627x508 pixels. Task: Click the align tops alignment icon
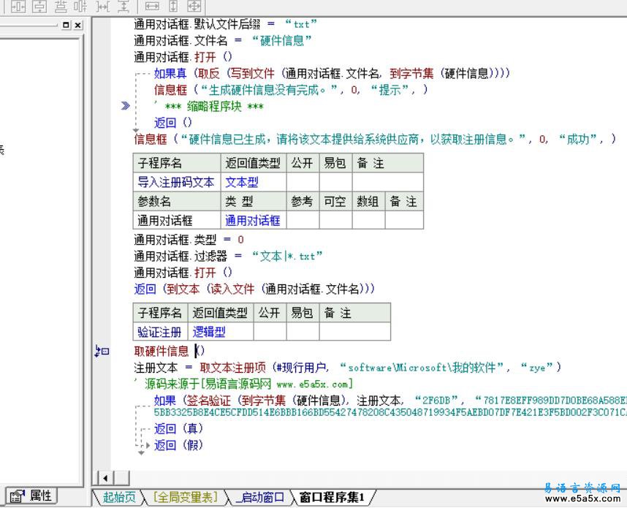pos(61,8)
